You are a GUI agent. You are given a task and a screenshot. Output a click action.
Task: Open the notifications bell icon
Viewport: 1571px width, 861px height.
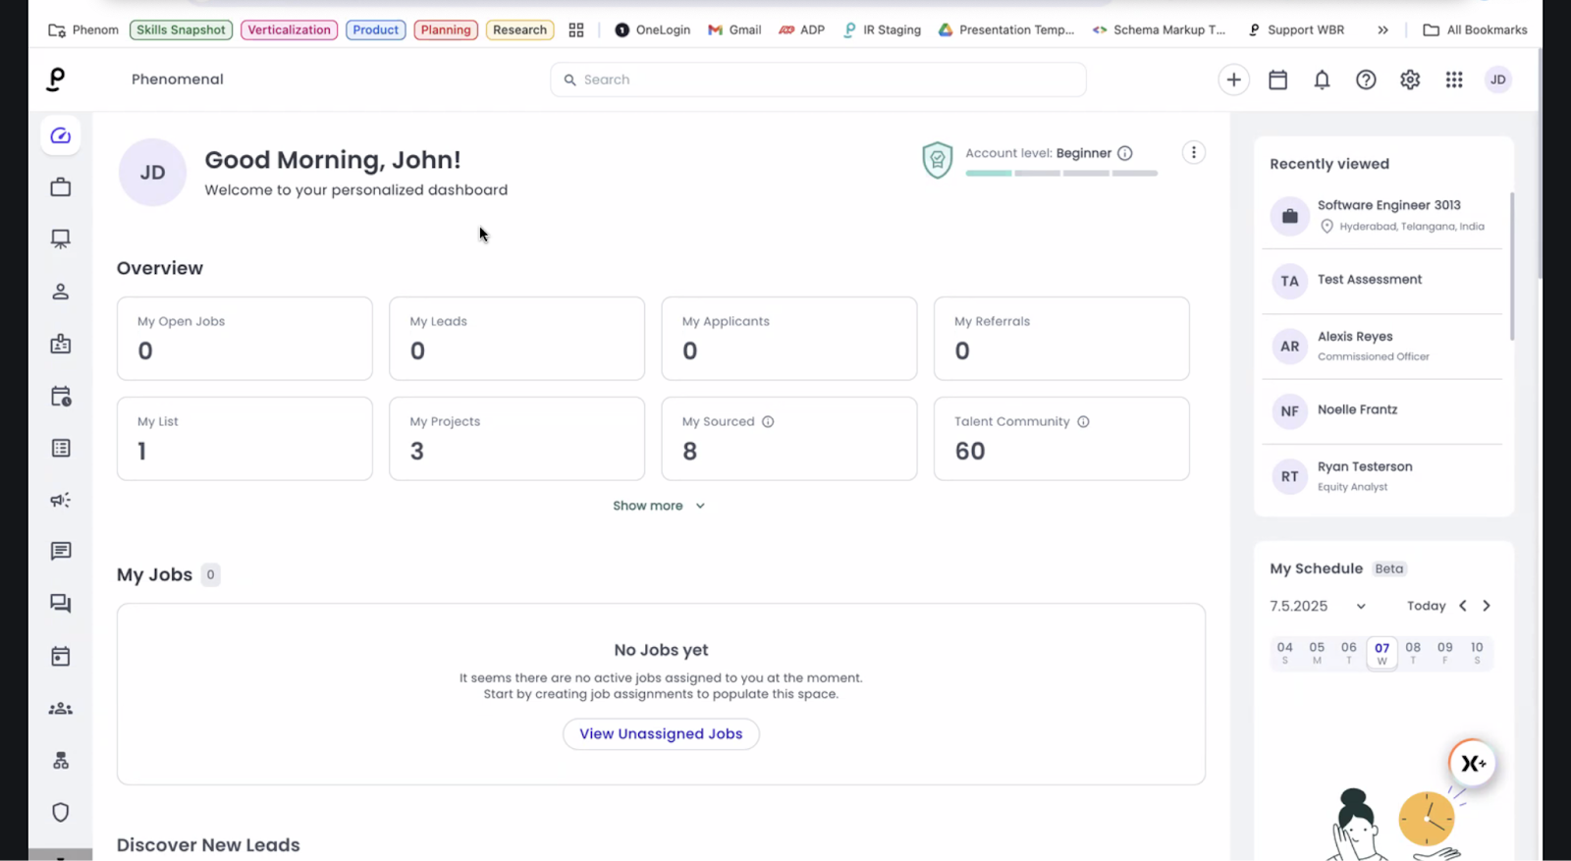click(x=1322, y=81)
